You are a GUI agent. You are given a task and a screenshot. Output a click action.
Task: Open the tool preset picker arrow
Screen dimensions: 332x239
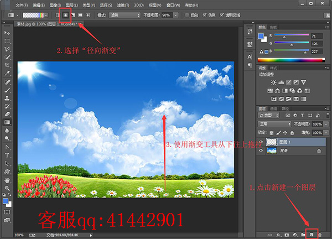tap(17, 15)
